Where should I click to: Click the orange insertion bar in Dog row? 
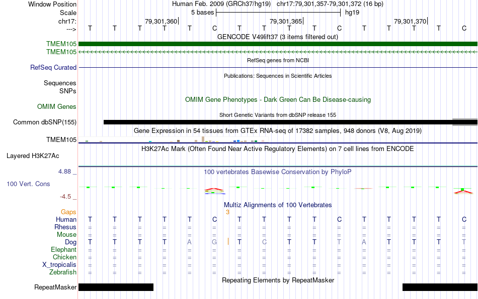228,242
